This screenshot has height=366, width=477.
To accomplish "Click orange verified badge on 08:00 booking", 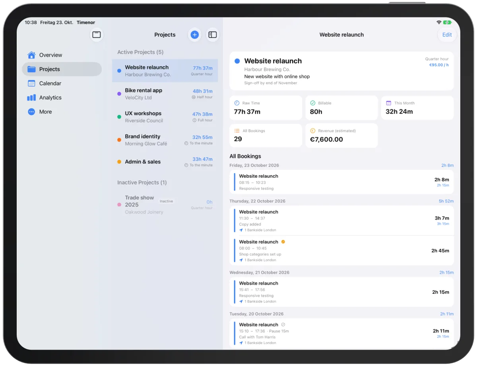I will click(283, 242).
